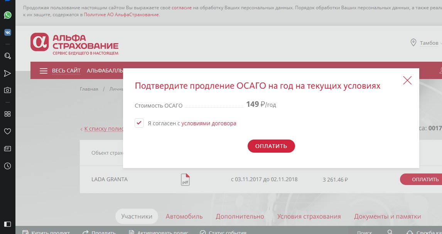Open bookmarks heart icon in sidebar
The width and height of the screenshot is (442, 234).
(x=8, y=131)
